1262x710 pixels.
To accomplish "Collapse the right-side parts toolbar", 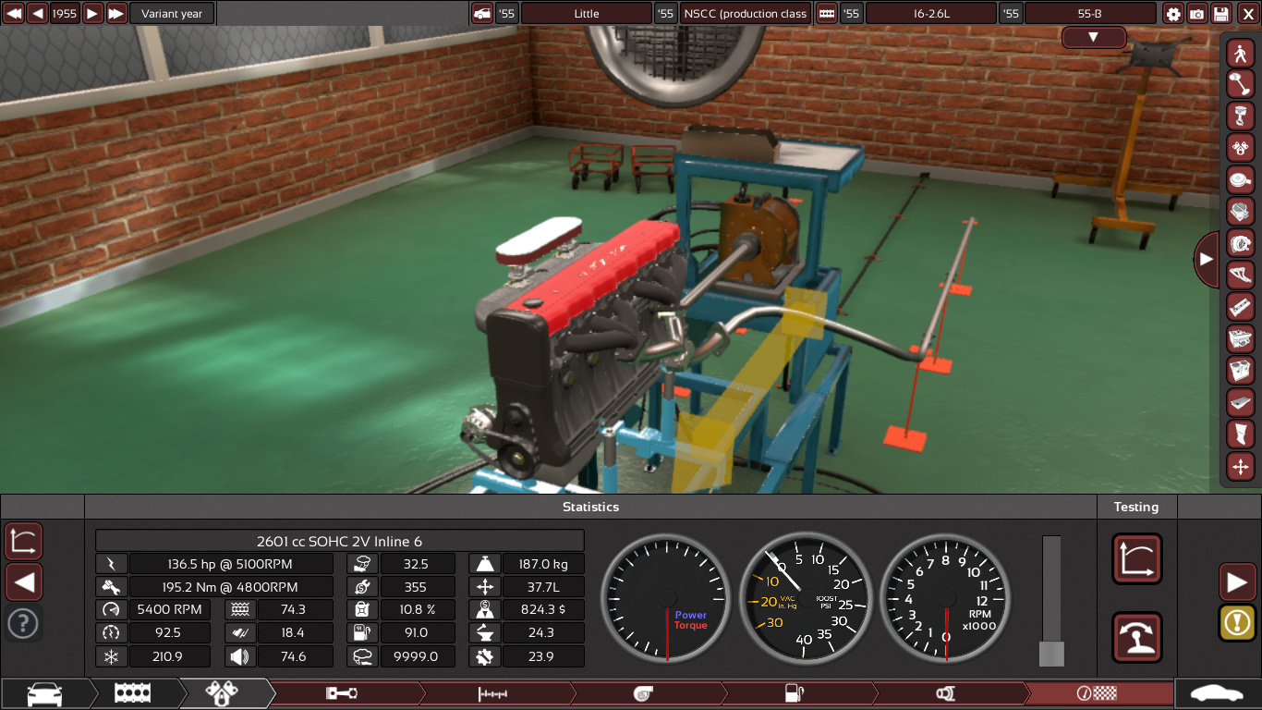I will coord(1207,260).
